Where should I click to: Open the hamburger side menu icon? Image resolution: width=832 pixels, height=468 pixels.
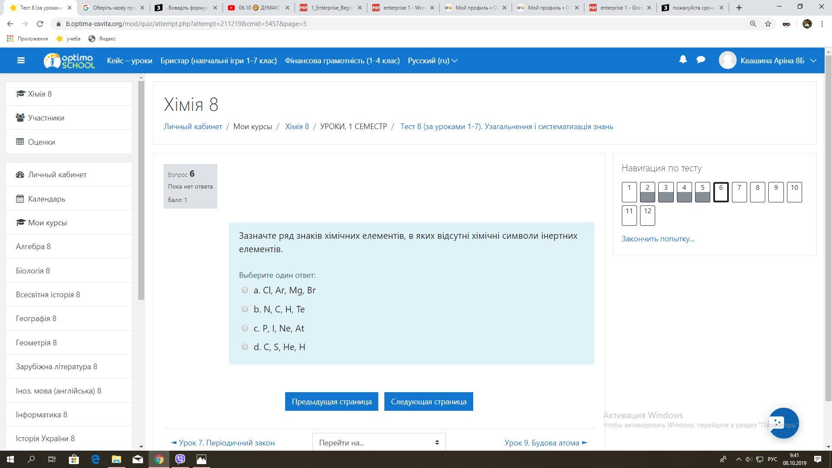tap(21, 61)
